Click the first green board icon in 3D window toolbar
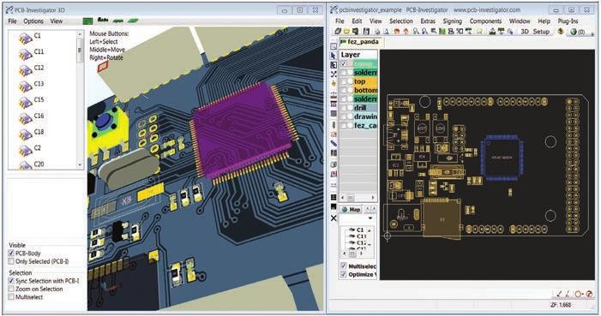The height and width of the screenshot is (316, 601). click(x=87, y=21)
